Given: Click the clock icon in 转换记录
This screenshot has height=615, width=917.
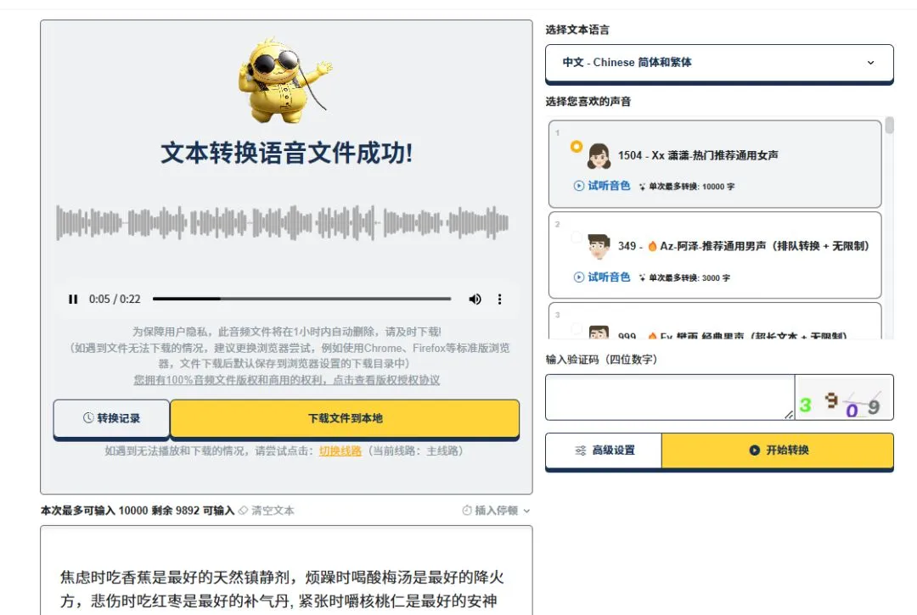Looking at the screenshot, I should (88, 417).
